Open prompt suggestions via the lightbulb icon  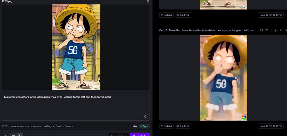145,117
